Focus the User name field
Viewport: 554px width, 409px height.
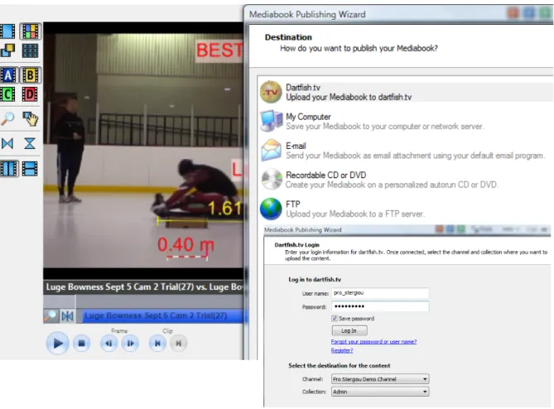point(380,293)
